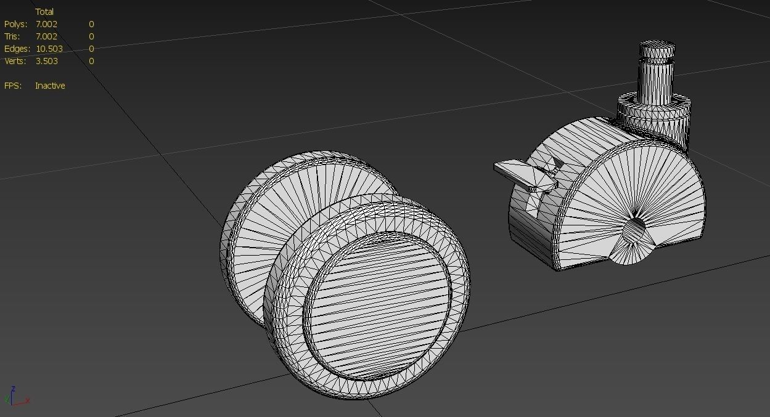Click the "Polys:" statistics label
Screen dimensions: 770x417
(x=16, y=24)
